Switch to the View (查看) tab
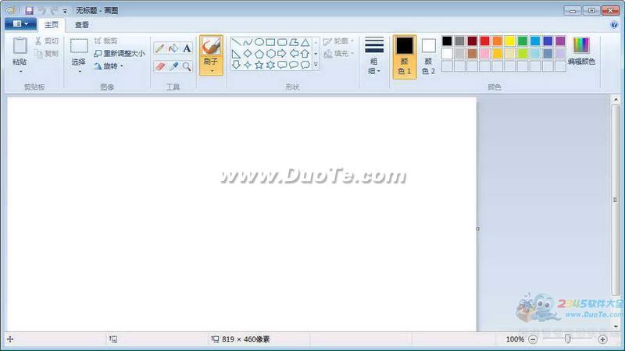This screenshot has width=625, height=351. (81, 25)
